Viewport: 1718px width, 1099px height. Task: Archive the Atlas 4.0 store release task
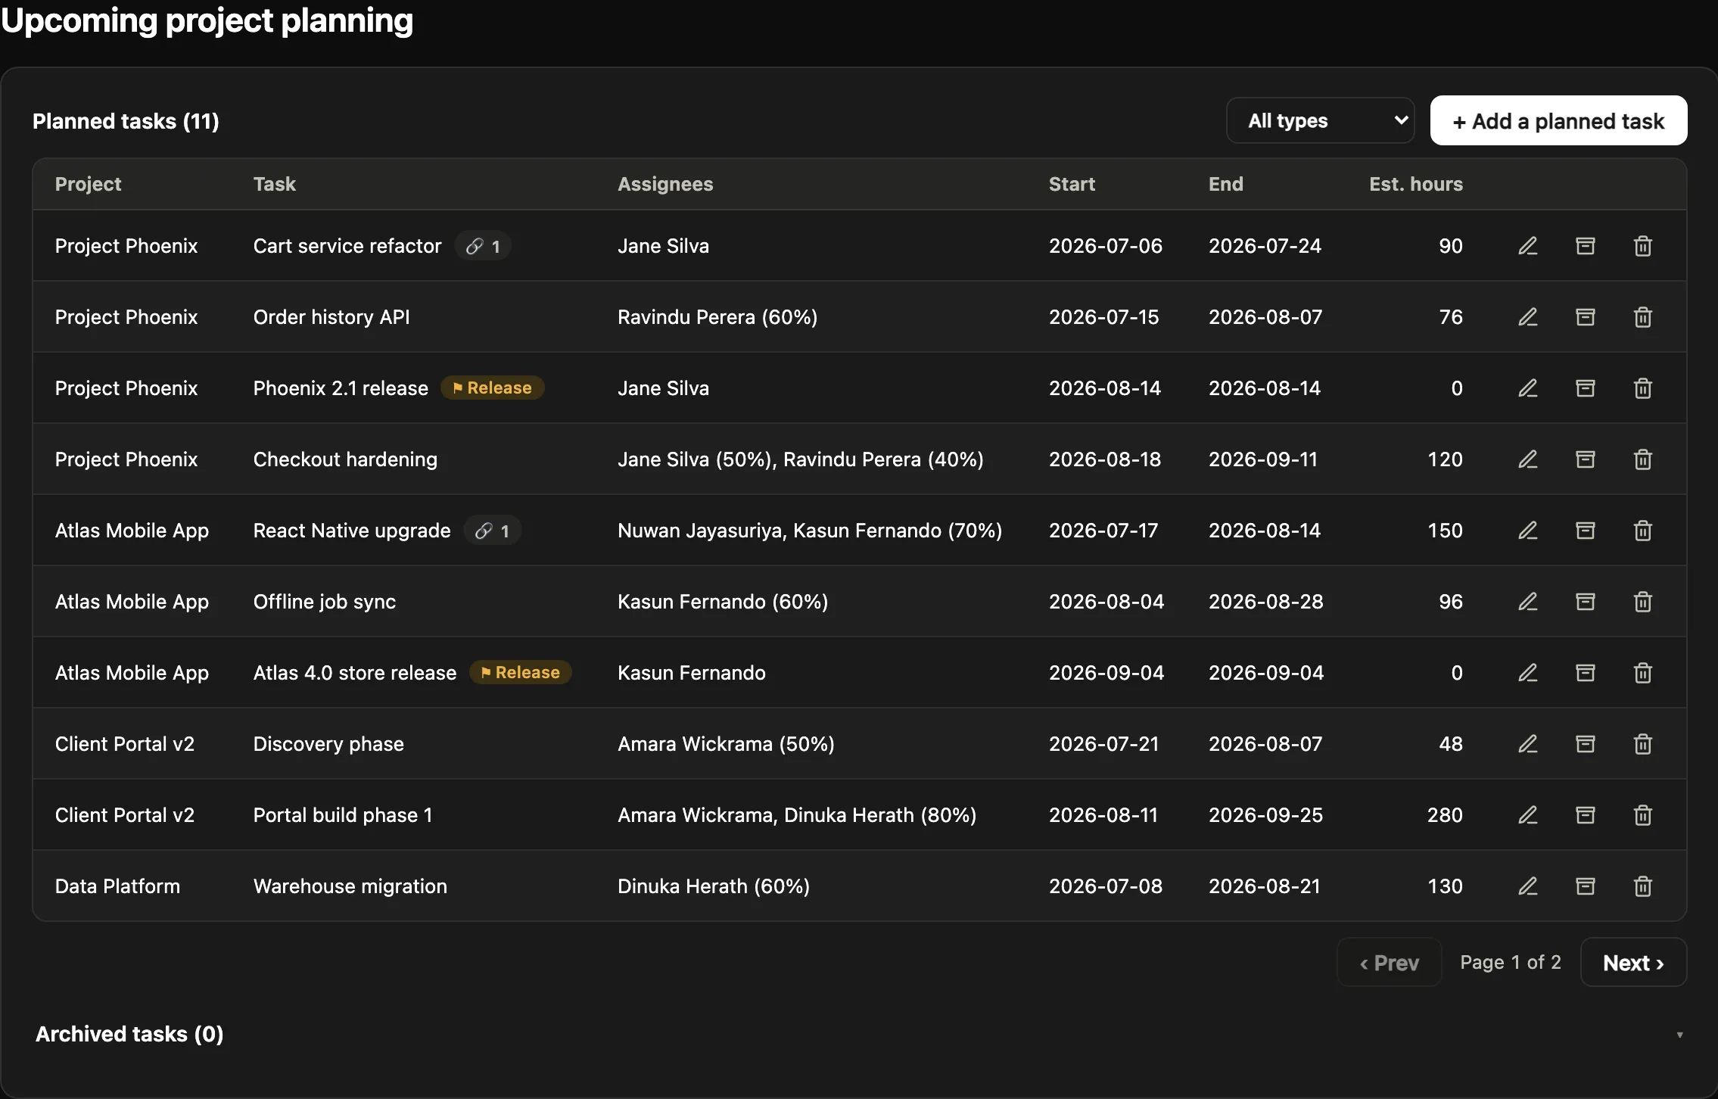coord(1586,673)
